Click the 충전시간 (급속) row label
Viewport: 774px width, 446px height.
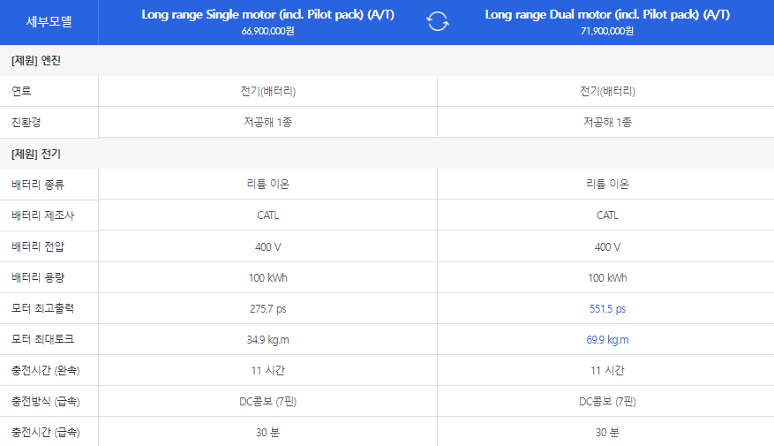[x=45, y=432]
